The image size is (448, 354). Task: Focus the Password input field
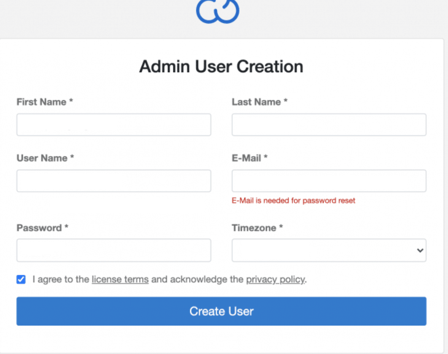pyautogui.click(x=114, y=250)
